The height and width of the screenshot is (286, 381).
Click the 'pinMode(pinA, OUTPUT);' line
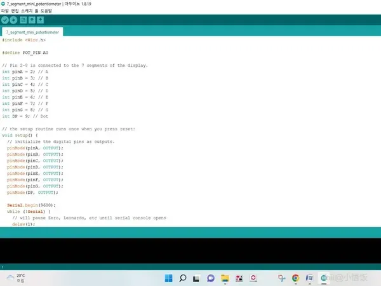(35, 148)
